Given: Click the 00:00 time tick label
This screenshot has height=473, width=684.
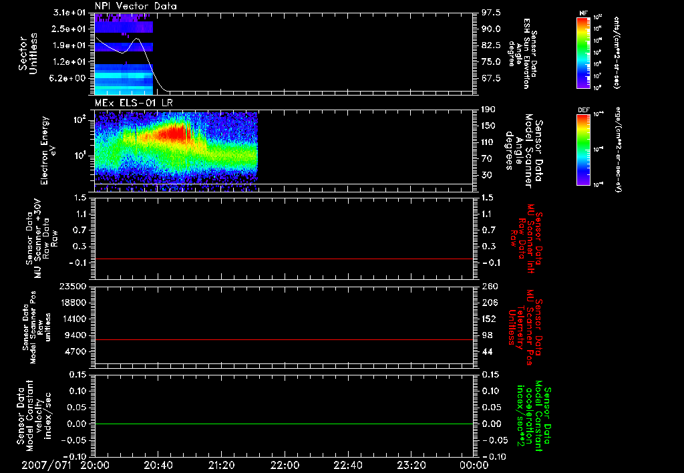Looking at the screenshot, I should [474, 465].
